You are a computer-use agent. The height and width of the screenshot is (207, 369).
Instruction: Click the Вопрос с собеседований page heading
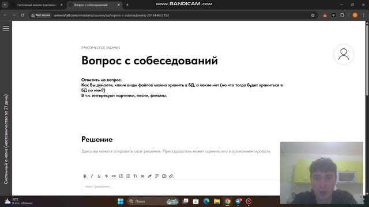click(150, 60)
